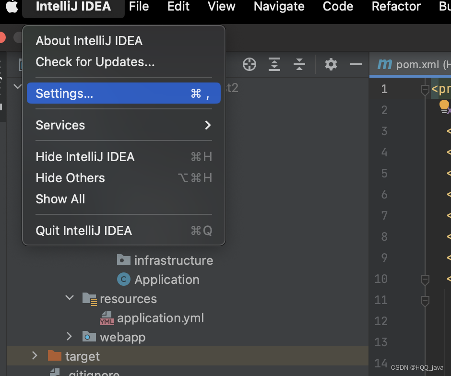Expand the target folder

[x=34, y=356]
